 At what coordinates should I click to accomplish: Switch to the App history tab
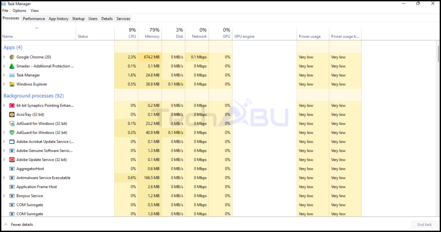(x=59, y=19)
